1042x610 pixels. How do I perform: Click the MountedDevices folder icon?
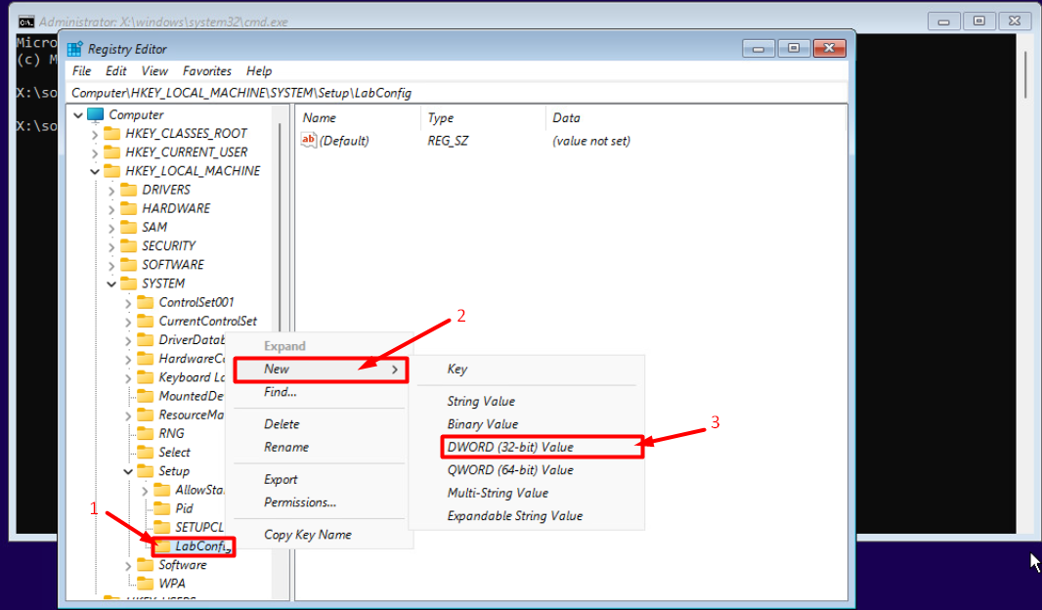tap(146, 396)
